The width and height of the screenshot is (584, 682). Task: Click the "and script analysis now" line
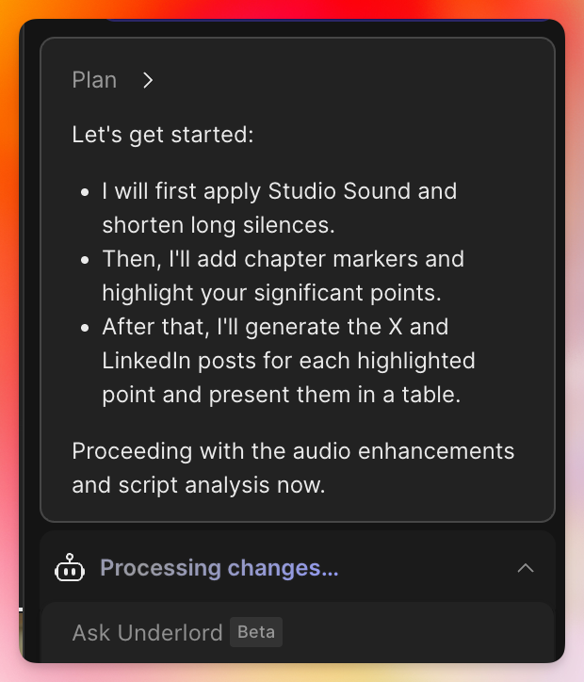198,485
